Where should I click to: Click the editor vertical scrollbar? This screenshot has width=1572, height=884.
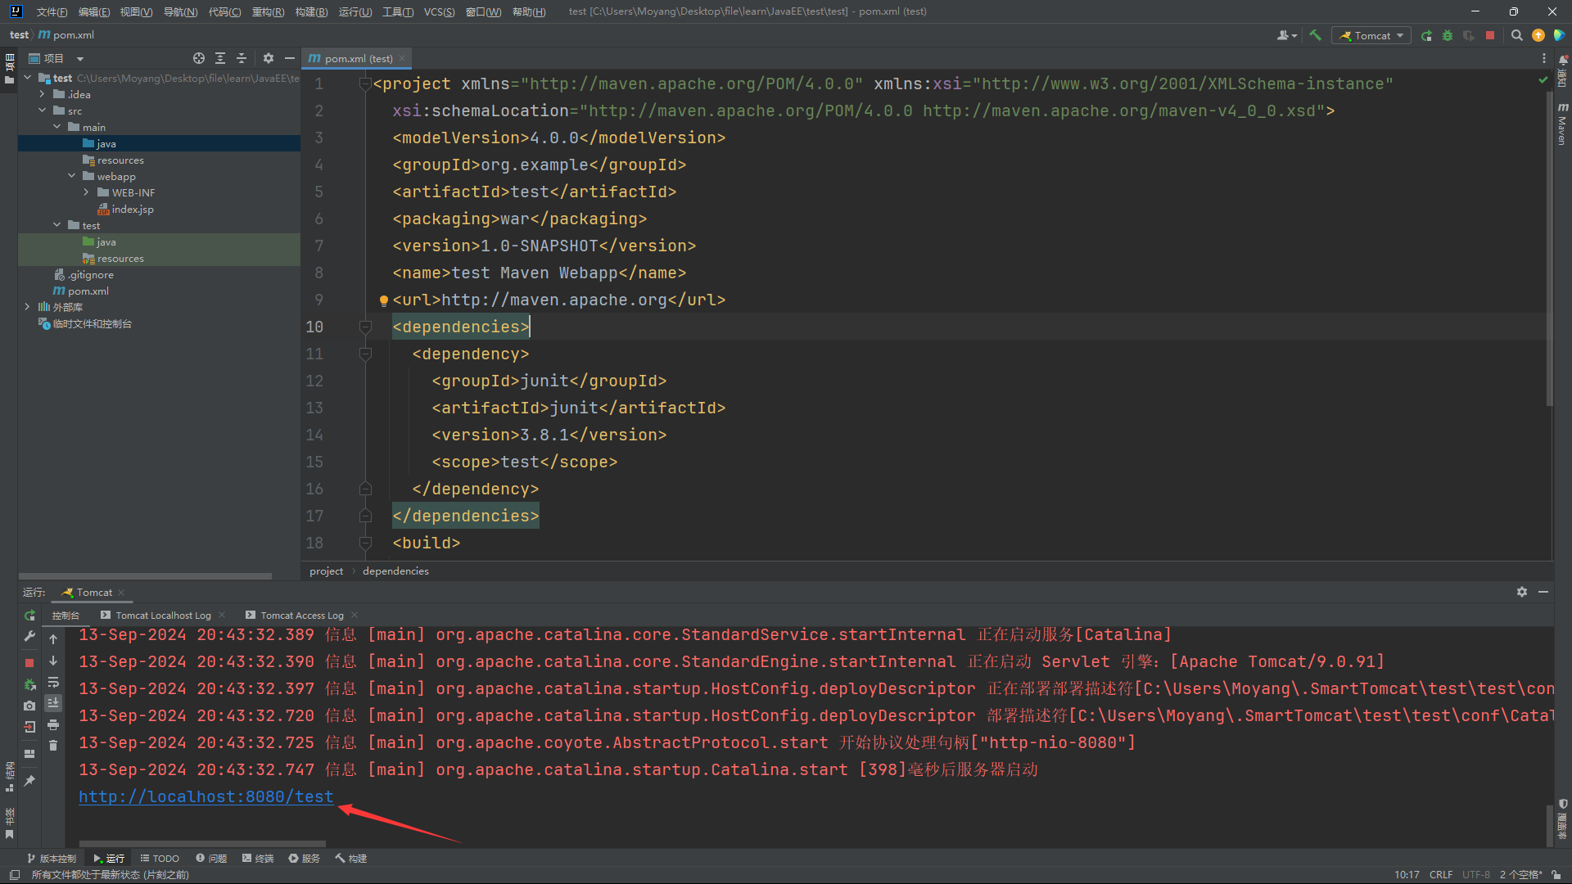[x=1549, y=250]
